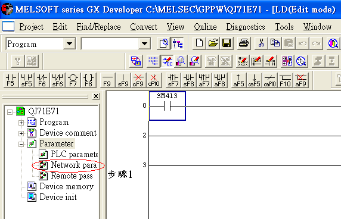Open the Online menu
The width and height of the screenshot is (341, 219).
pyautogui.click(x=205, y=27)
